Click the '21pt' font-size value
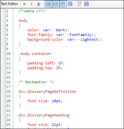124x129 pixels. [x=56, y=125]
